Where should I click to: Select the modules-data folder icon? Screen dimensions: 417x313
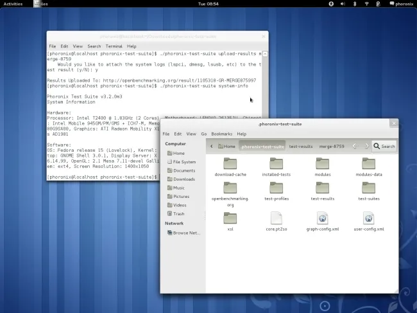(369, 163)
